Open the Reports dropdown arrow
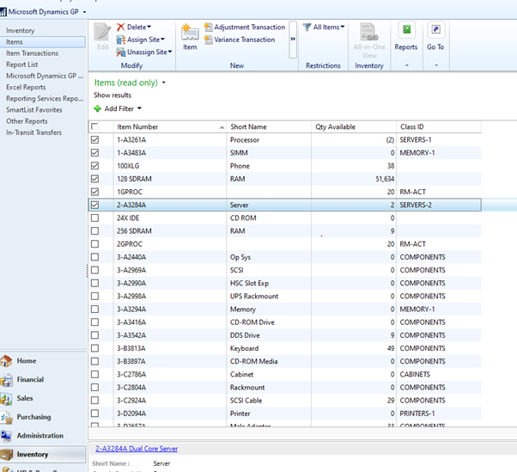This screenshot has width=517, height=472. click(407, 65)
